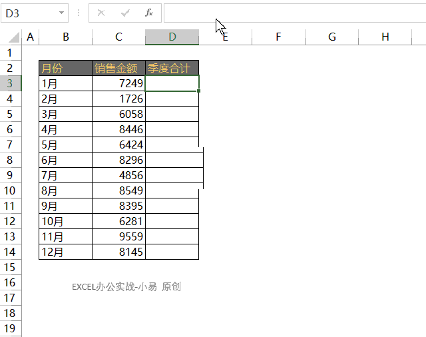Select row 19 header
Image resolution: width=426 pixels, height=337 pixels.
click(x=11, y=328)
